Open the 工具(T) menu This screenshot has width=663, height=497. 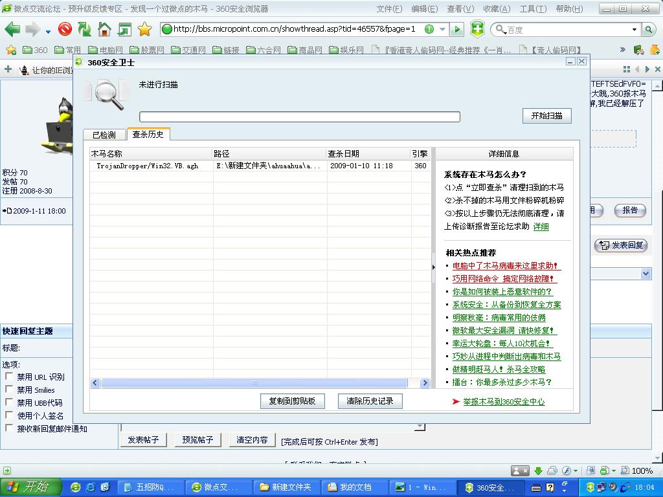(x=533, y=9)
